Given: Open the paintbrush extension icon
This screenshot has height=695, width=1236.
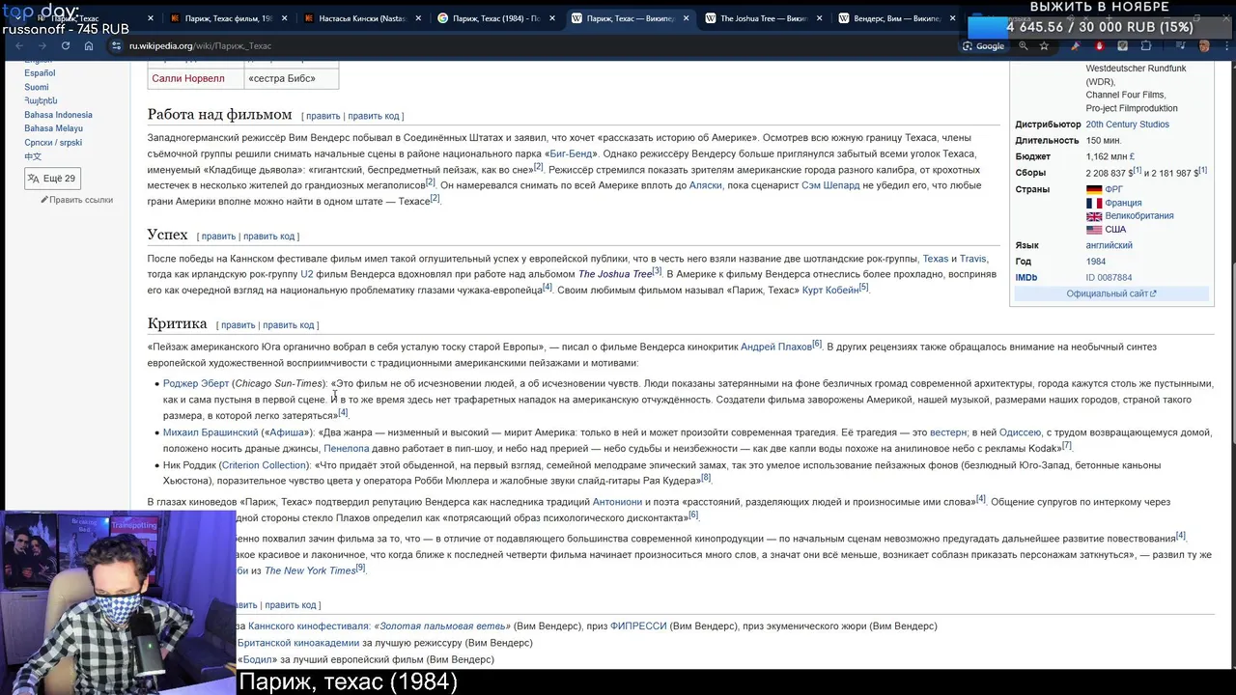Looking at the screenshot, I should [1075, 45].
